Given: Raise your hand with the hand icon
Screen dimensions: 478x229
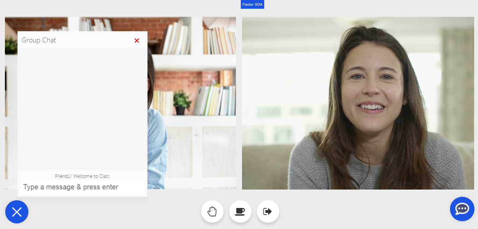Looking at the screenshot, I should [212, 211].
